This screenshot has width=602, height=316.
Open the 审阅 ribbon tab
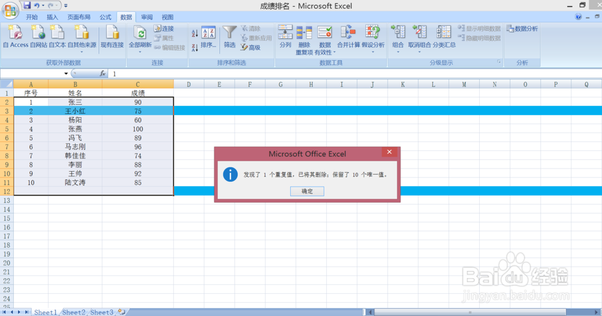pos(147,17)
